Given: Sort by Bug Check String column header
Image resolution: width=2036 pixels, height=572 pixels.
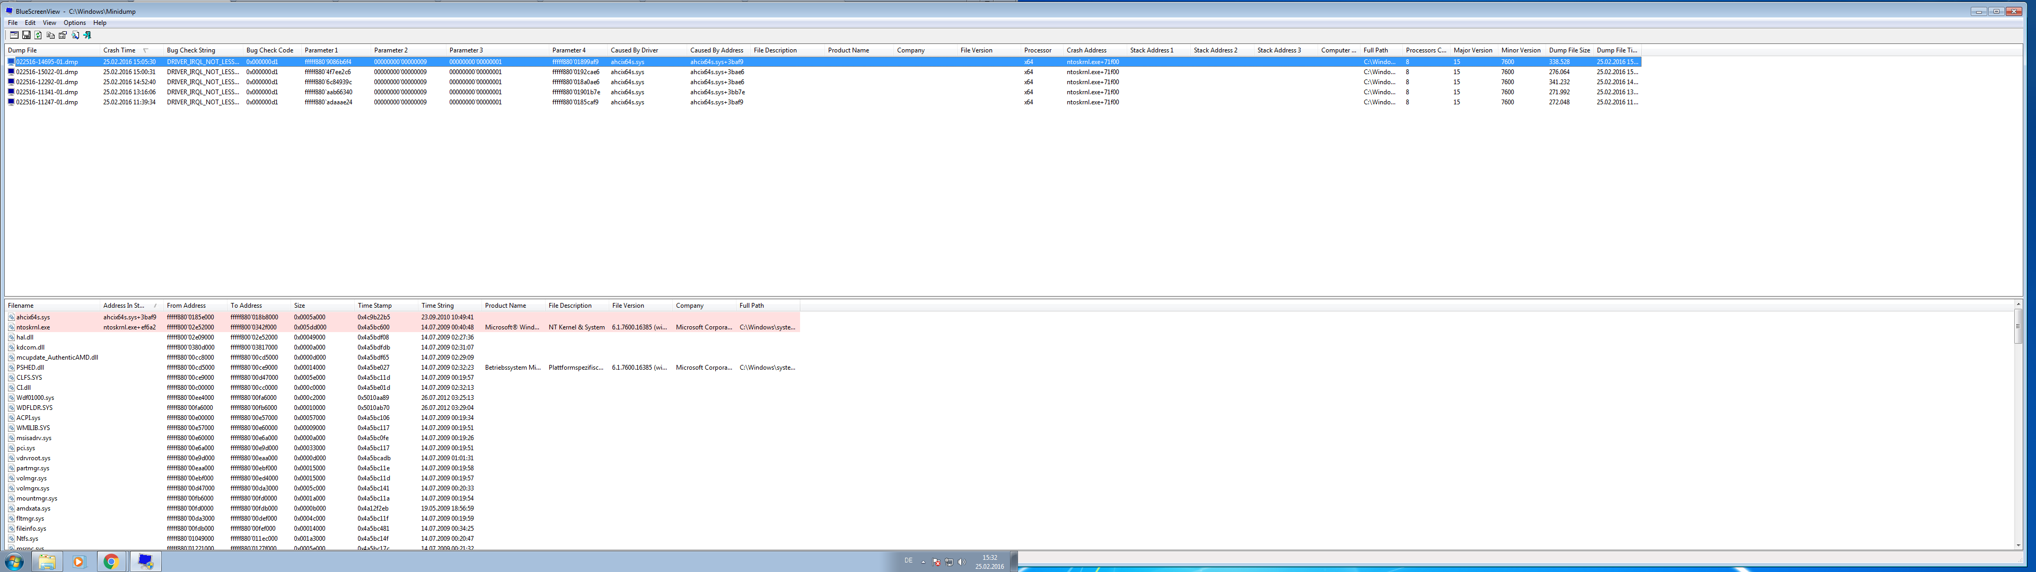Looking at the screenshot, I should pos(190,50).
